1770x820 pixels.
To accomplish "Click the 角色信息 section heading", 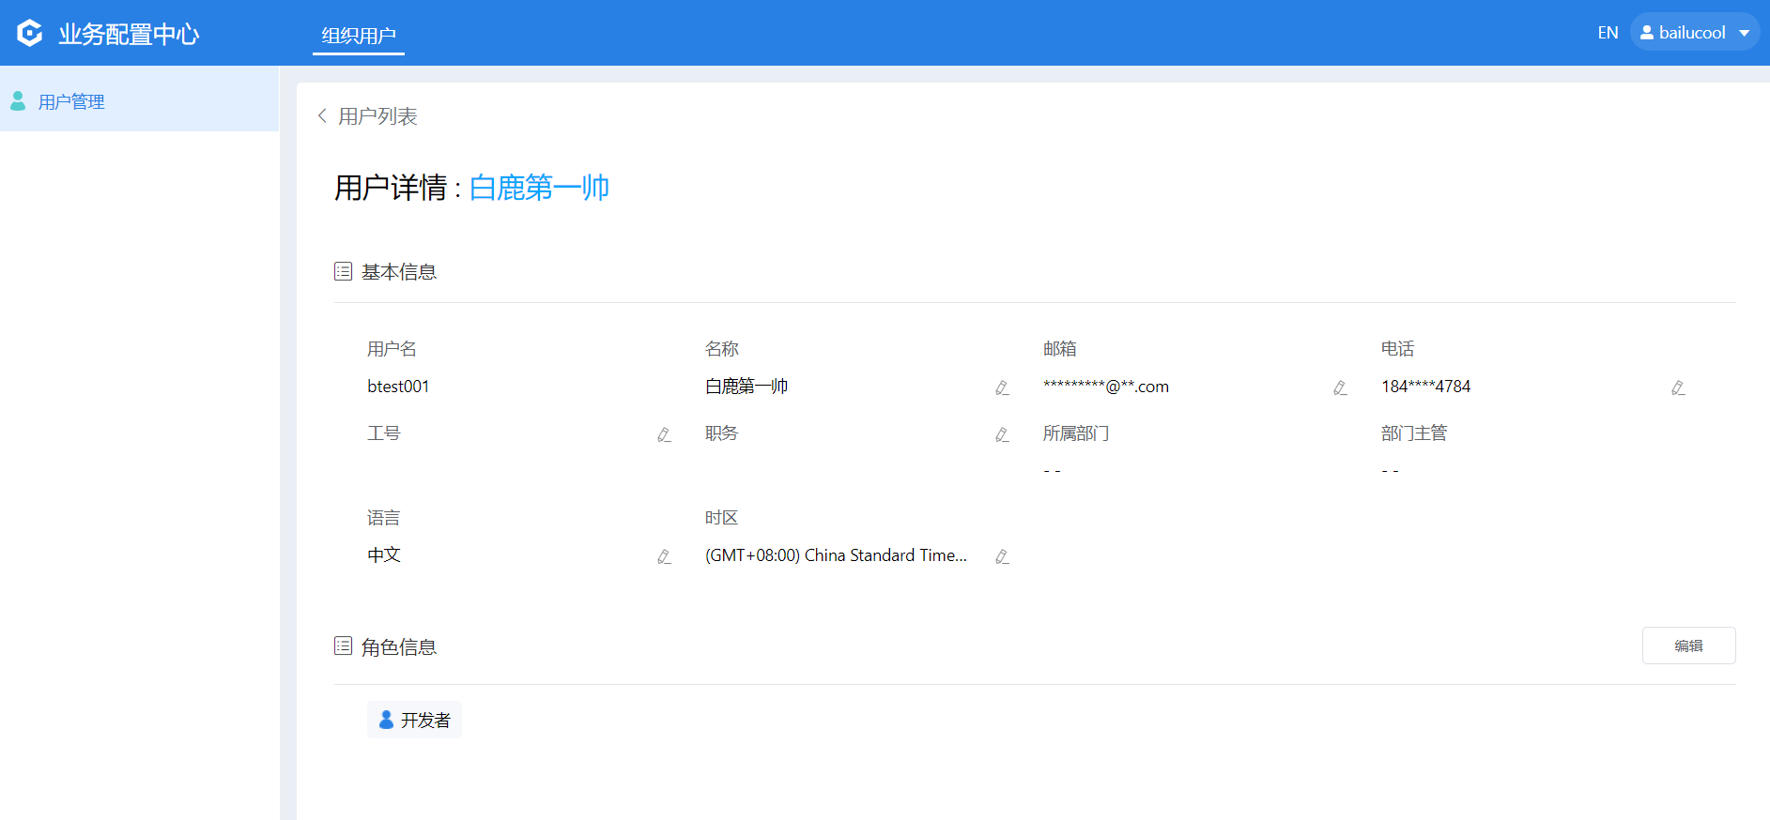I will click(399, 647).
